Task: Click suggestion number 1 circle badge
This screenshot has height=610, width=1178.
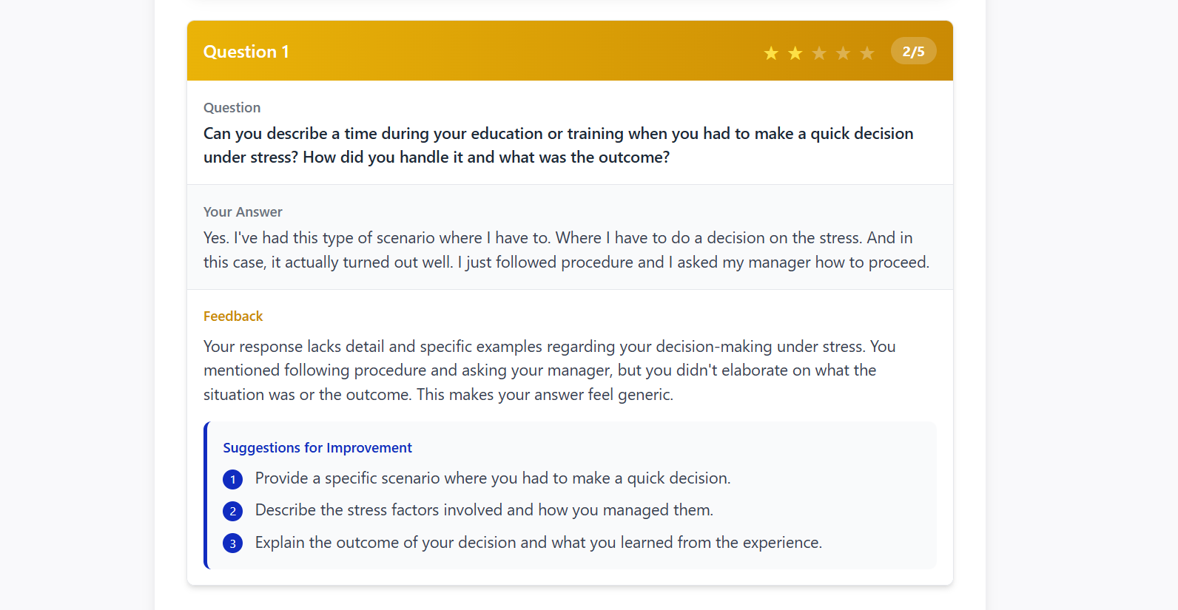Action: pos(232,479)
